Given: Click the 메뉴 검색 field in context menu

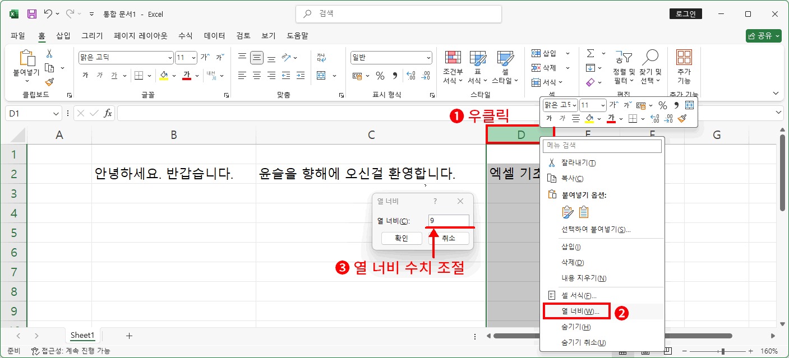Looking at the screenshot, I should pos(603,146).
